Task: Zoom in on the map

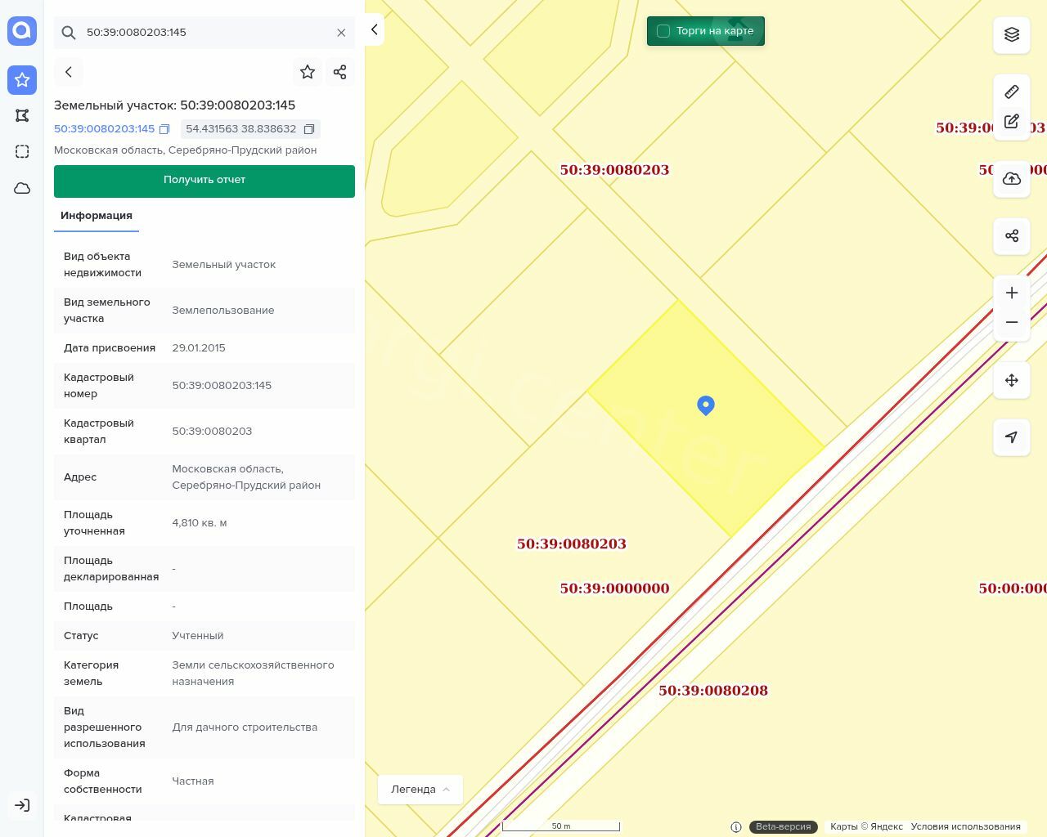Action: pyautogui.click(x=1012, y=293)
